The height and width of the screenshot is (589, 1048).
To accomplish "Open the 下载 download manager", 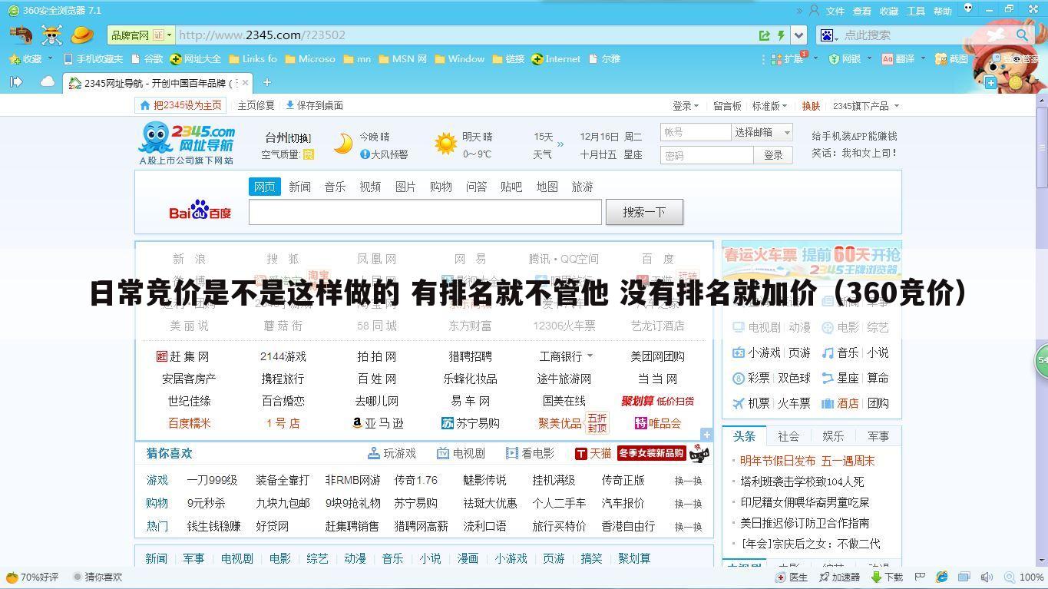I will pos(887,577).
